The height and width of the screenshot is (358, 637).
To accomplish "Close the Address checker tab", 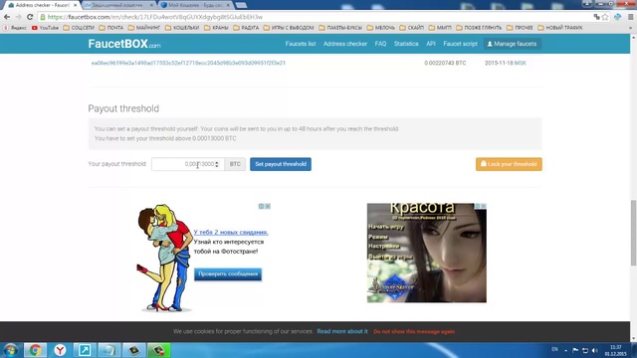I will (76, 5).
